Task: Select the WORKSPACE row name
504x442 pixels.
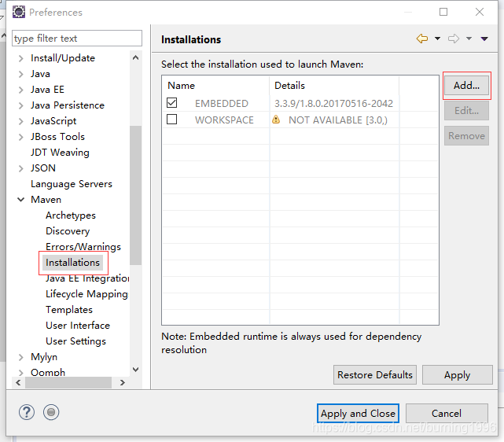Action: (x=224, y=120)
